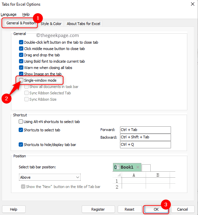Click the Reset button

pos(129,209)
